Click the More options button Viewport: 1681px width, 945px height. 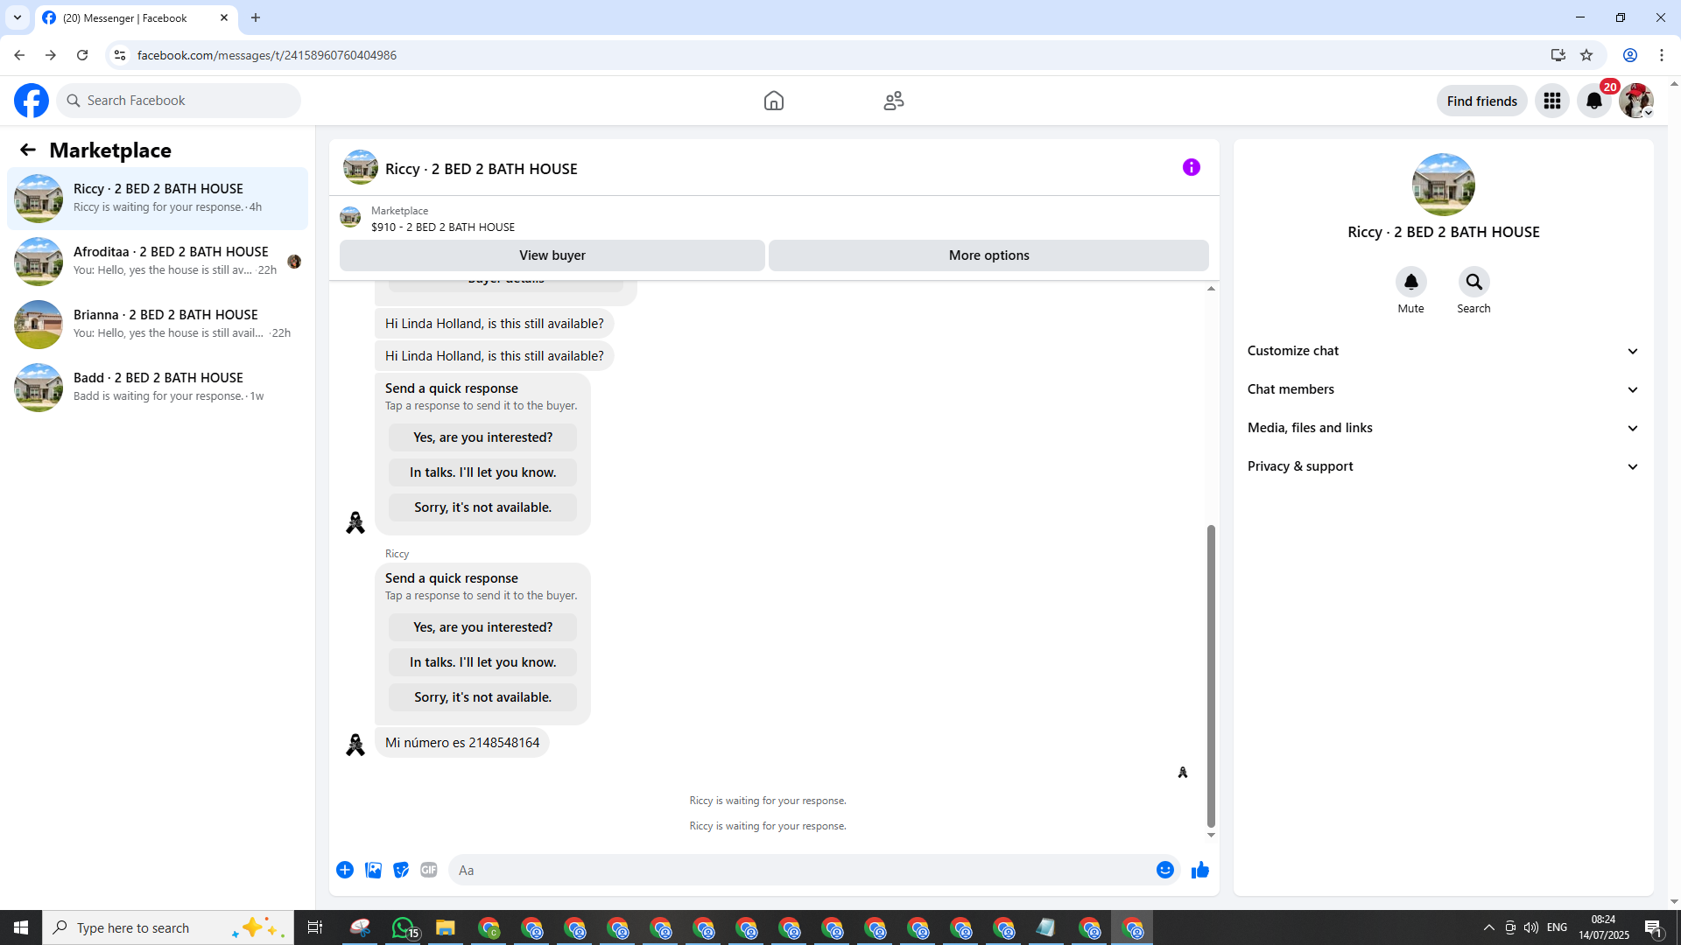[988, 255]
